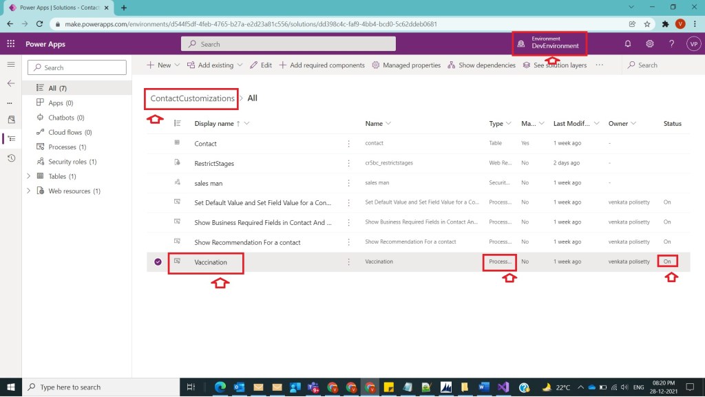Deselect the Vaccination row checkmark
705x397 pixels.
tap(158, 261)
